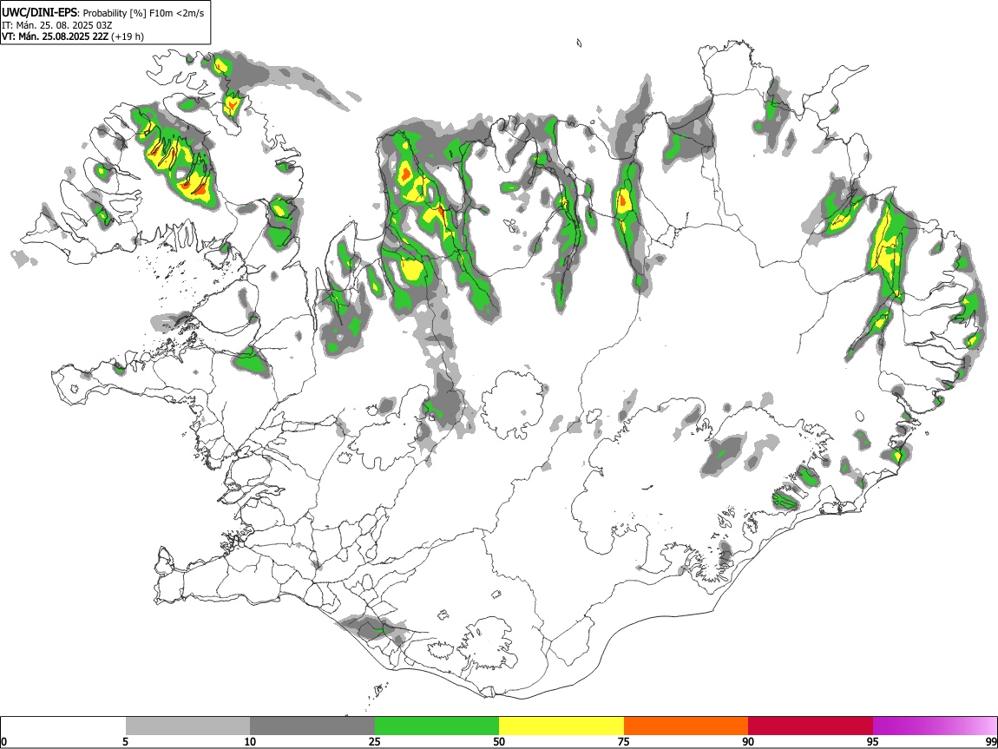The width and height of the screenshot is (998, 749).
Task: Click the green 25-50% legend swatch
Action: [x=437, y=726]
